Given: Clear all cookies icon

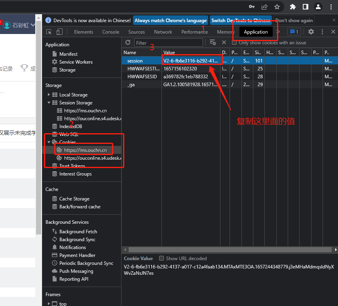Looking at the screenshot, I should click(213, 42).
